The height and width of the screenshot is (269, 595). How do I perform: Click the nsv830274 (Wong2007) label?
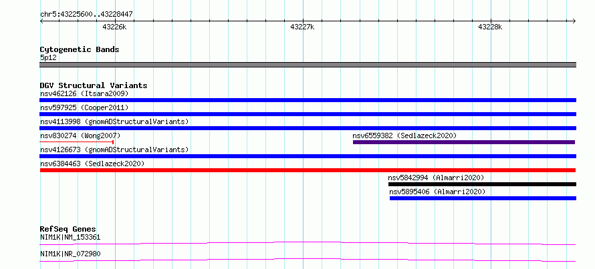80,136
